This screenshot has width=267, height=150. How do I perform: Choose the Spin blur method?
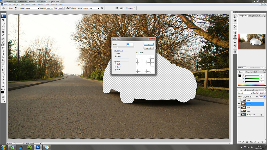(x=116, y=53)
